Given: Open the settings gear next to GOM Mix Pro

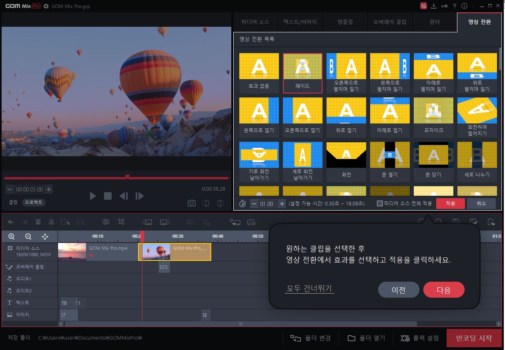Looking at the screenshot, I should coord(46,6).
